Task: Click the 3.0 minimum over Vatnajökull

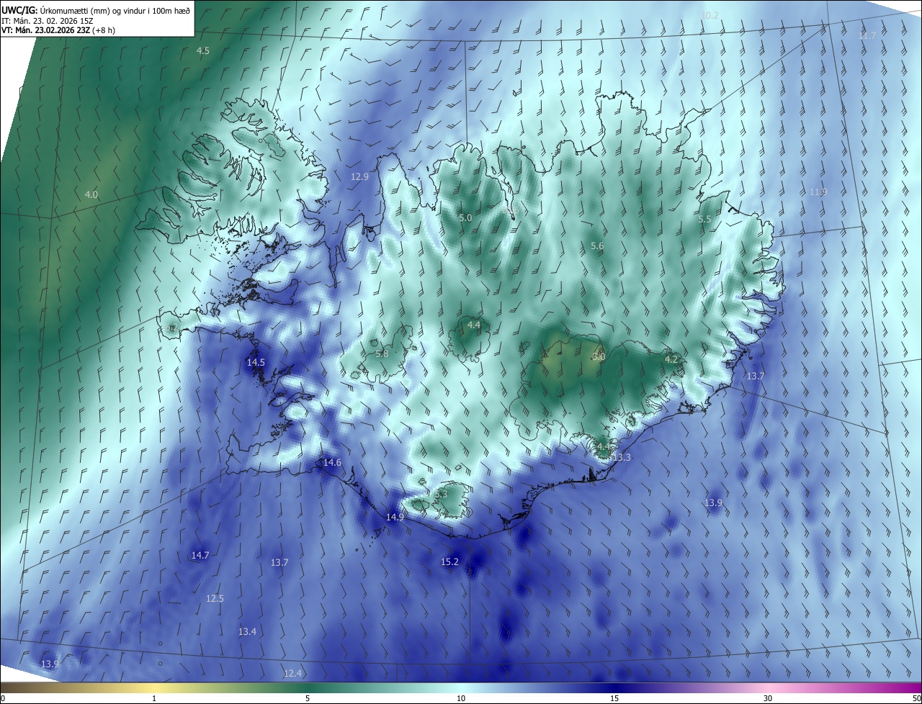Action: [599, 356]
